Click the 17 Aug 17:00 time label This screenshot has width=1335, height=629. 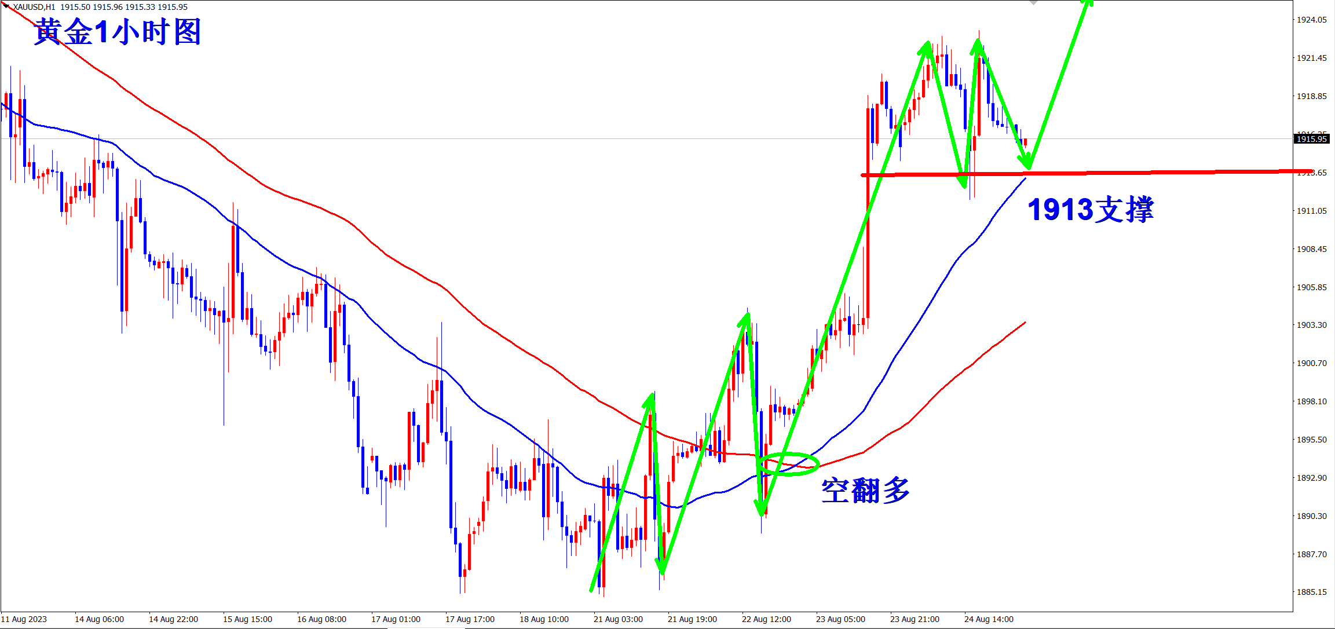470,619
